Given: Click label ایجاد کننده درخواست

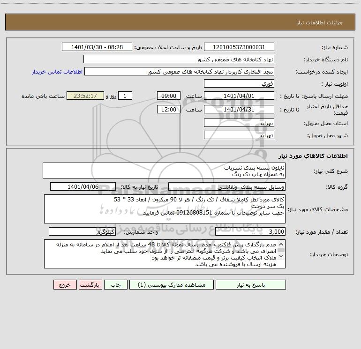Looking at the screenshot, I should pyautogui.click(x=322, y=72).
